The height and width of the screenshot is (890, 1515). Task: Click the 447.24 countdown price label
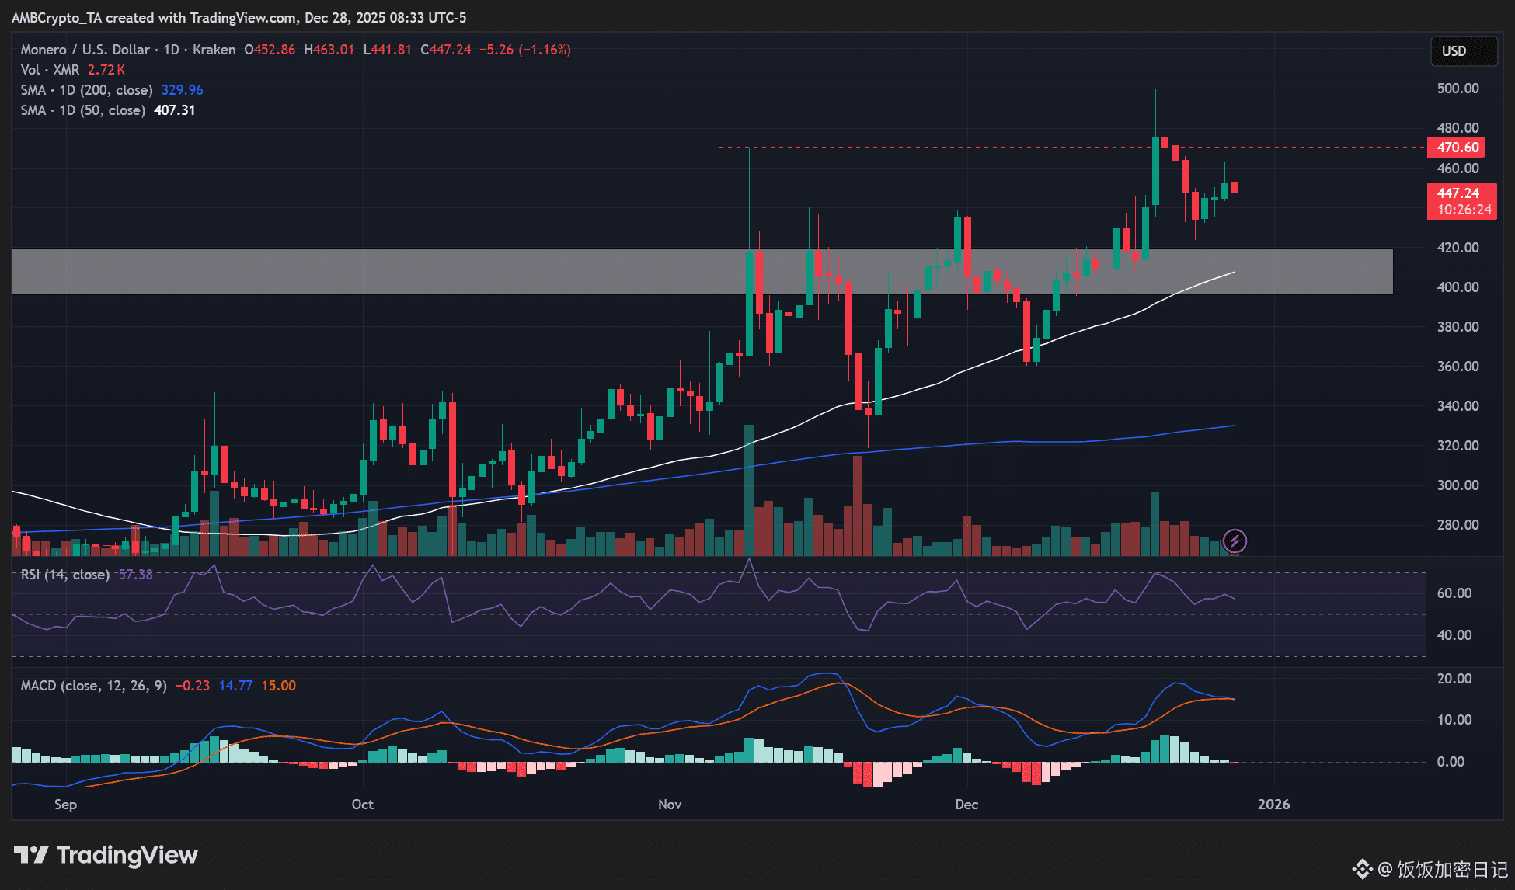1461,201
